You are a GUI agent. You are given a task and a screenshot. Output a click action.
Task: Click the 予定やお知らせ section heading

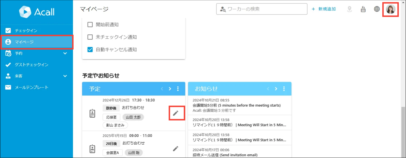tap(101, 76)
